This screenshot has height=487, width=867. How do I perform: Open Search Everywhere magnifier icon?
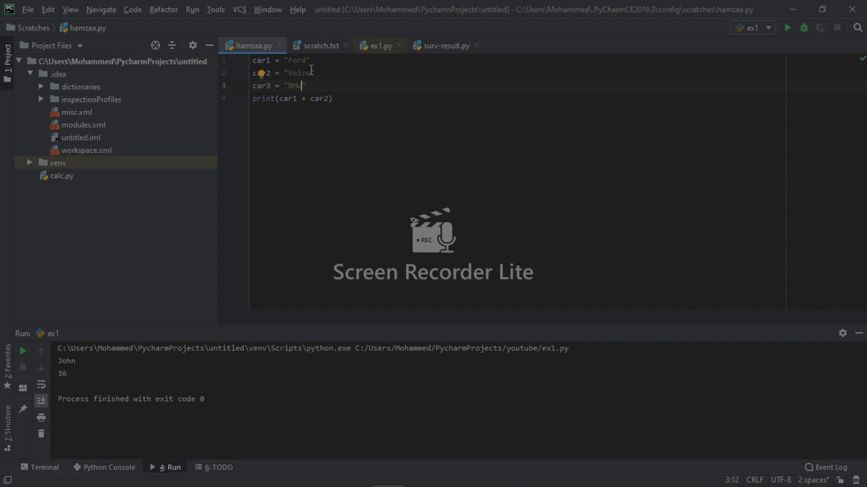[858, 28]
